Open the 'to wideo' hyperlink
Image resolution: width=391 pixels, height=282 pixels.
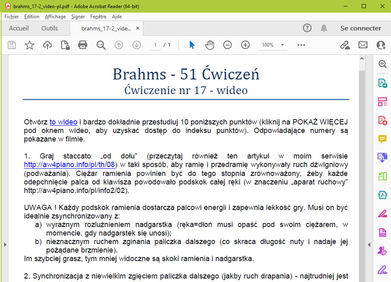tap(63, 122)
